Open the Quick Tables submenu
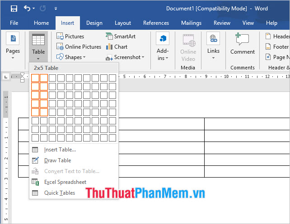290x224 pixels. point(74,193)
